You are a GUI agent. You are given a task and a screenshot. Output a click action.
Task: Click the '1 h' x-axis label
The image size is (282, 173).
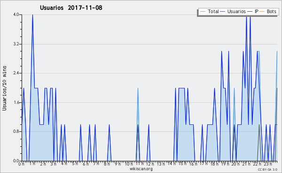(x=32, y=164)
